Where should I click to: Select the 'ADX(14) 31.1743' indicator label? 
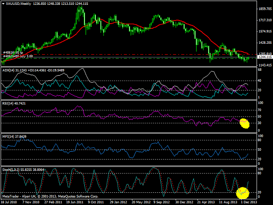click(14, 70)
